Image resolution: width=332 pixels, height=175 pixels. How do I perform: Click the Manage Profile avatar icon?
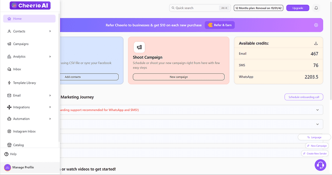(8, 167)
